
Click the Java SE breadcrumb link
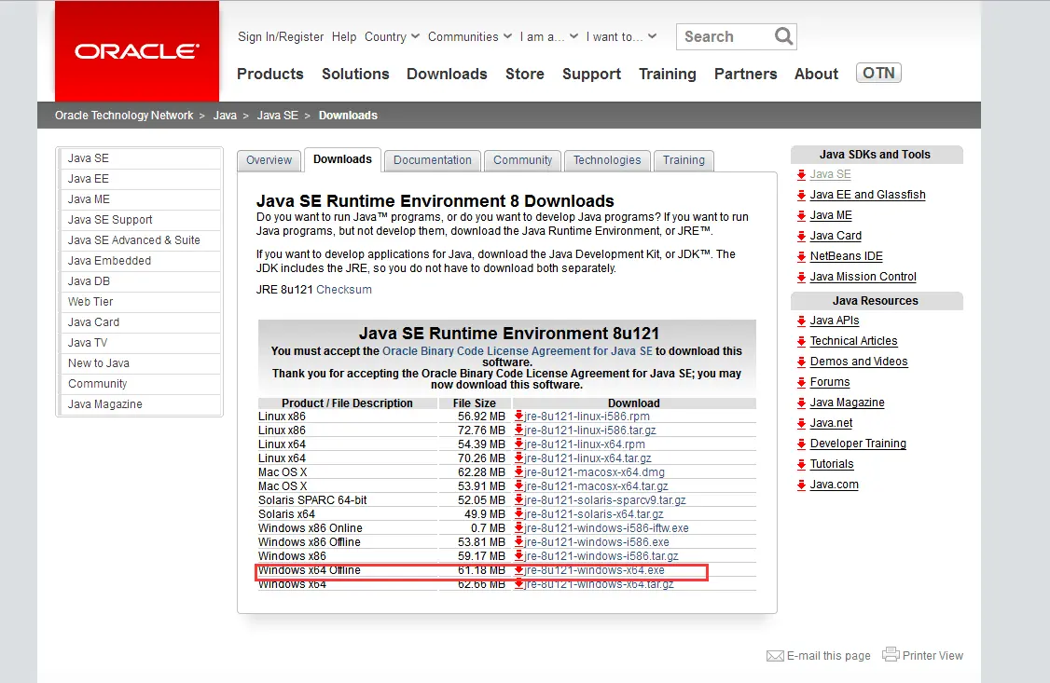tap(277, 115)
